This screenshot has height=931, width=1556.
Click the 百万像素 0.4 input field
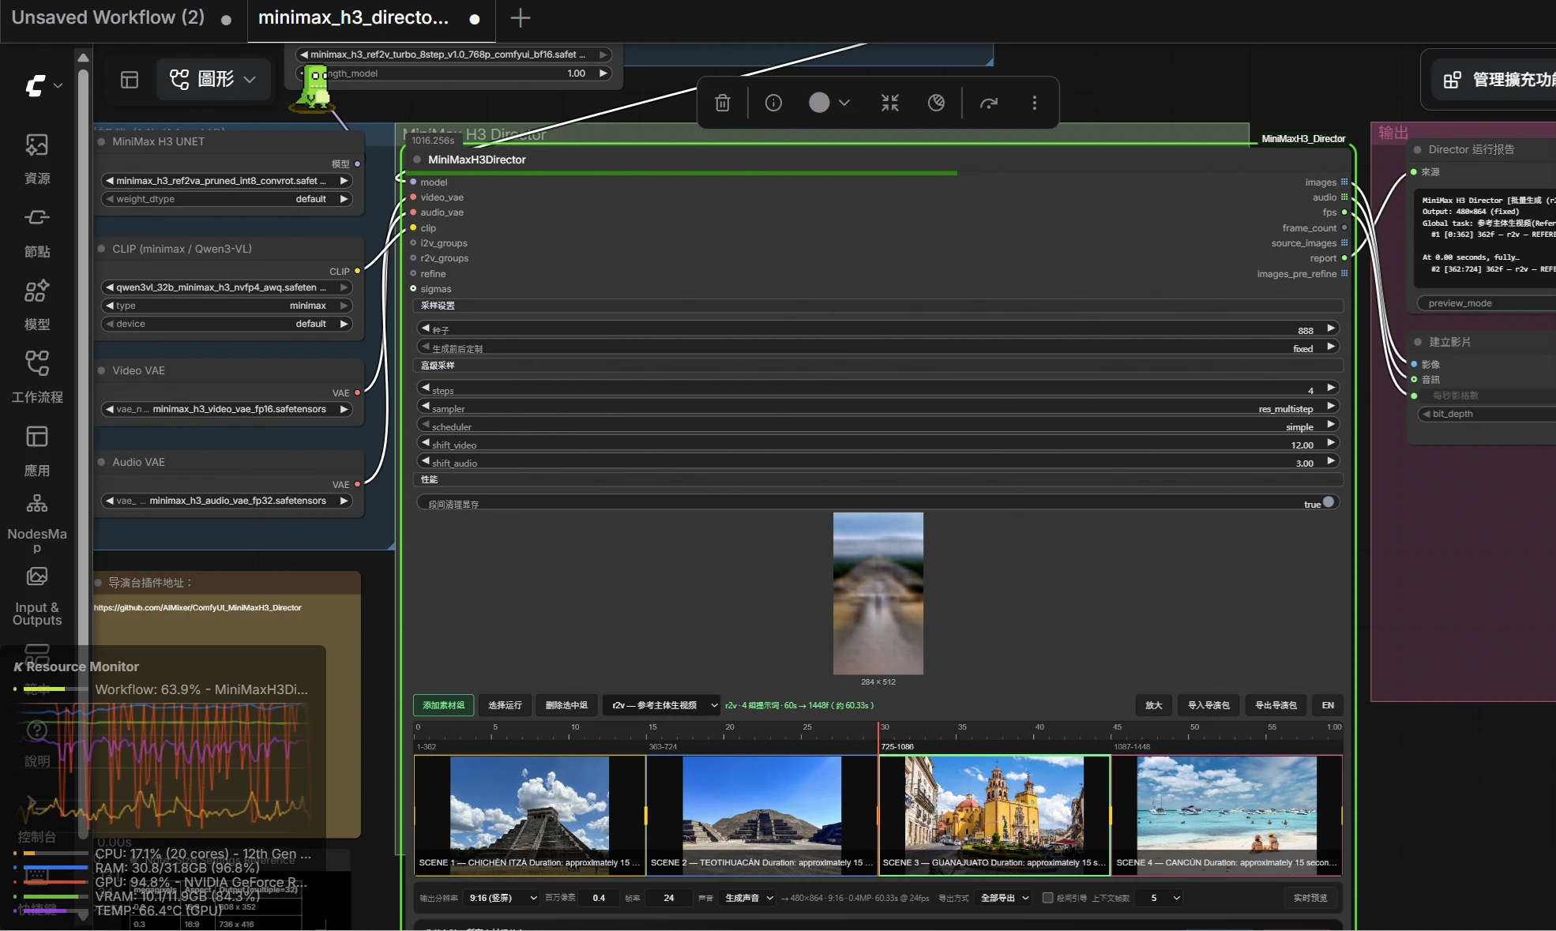(x=600, y=898)
